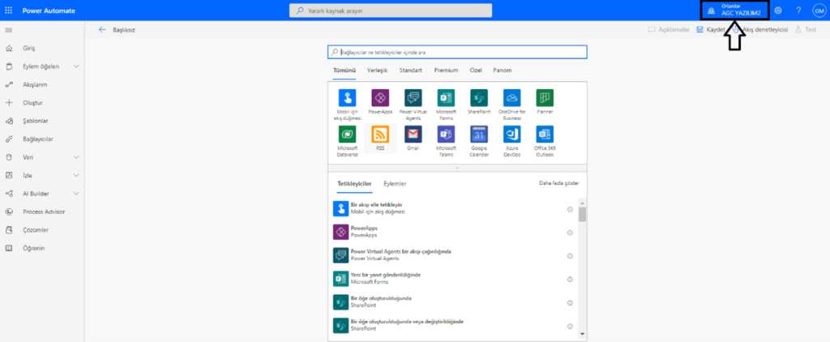Screen dimensions: 830x342
Task: Select the Azure DevOps connector icon
Action: pos(512,135)
